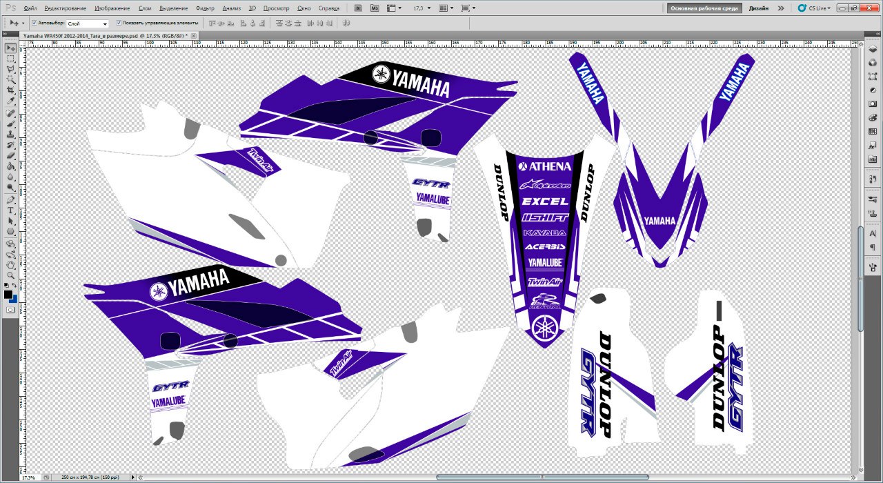Image resolution: width=883 pixels, height=483 pixels.
Task: Launch Bridge from the Br button
Action: (359, 8)
